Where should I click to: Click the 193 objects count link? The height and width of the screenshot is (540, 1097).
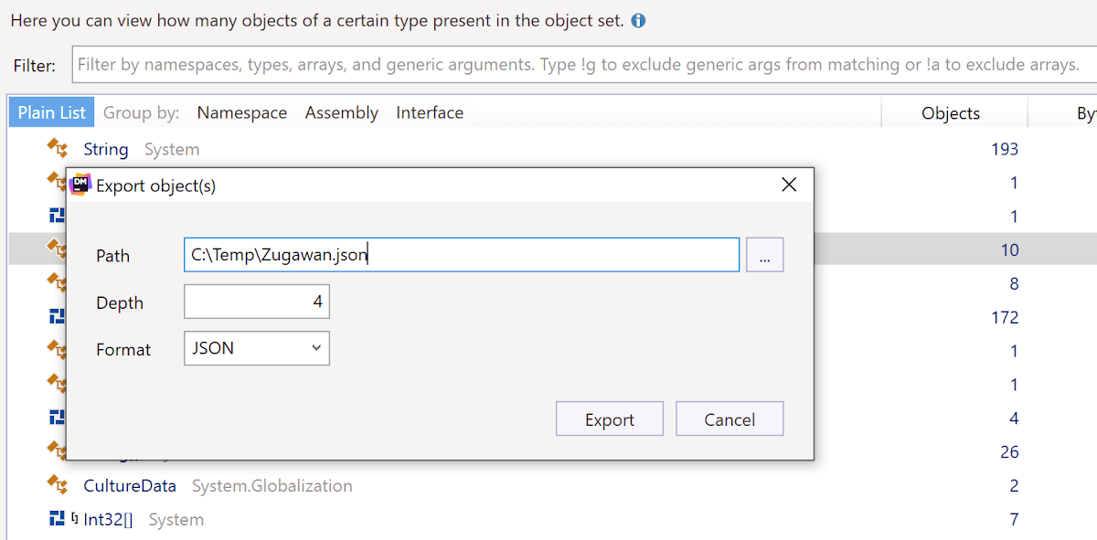click(1004, 149)
